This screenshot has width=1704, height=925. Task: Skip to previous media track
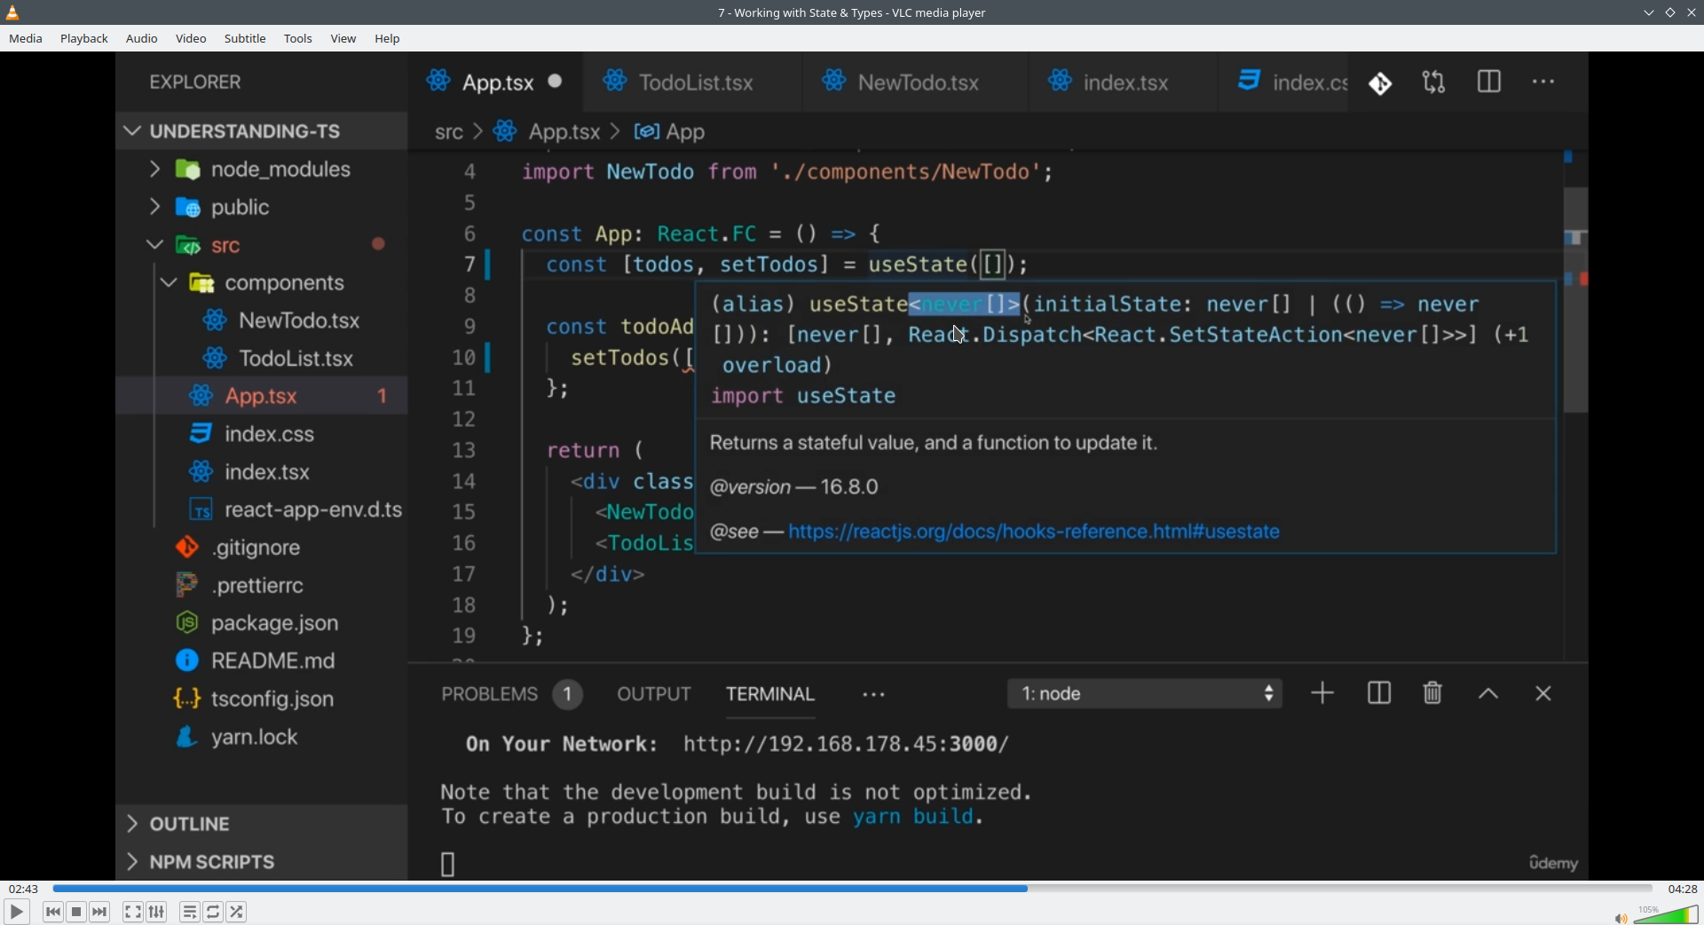coord(52,912)
